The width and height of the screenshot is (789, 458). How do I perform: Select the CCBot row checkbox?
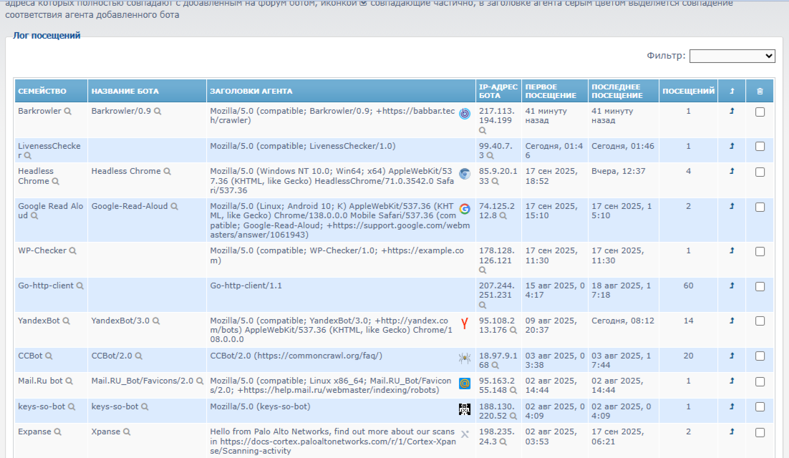coord(760,356)
